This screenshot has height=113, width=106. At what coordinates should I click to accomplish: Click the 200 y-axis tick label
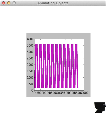pos(30,65)
